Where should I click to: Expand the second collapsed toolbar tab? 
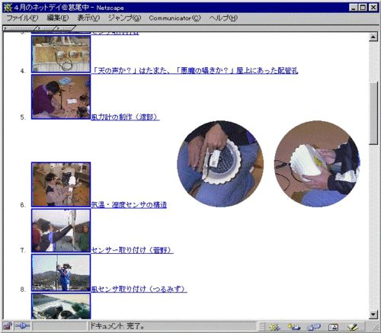pyautogui.click(x=46, y=28)
